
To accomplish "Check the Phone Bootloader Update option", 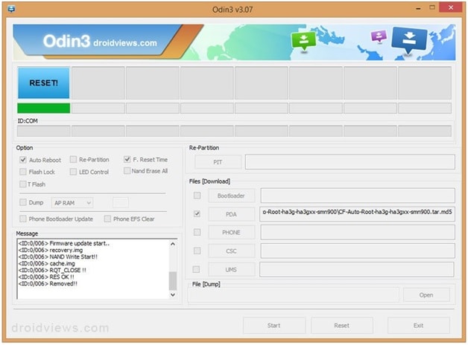I will 23,219.
